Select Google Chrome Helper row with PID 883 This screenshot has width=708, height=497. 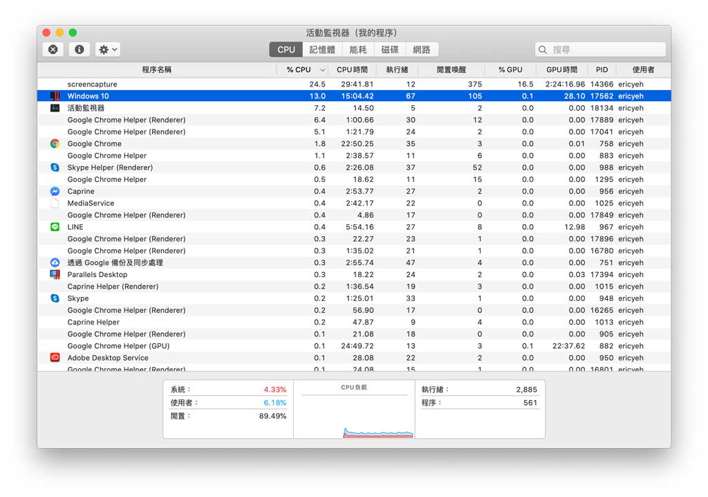[354, 156]
